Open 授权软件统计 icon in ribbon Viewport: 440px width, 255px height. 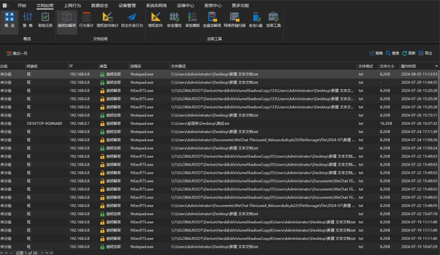click(107, 17)
